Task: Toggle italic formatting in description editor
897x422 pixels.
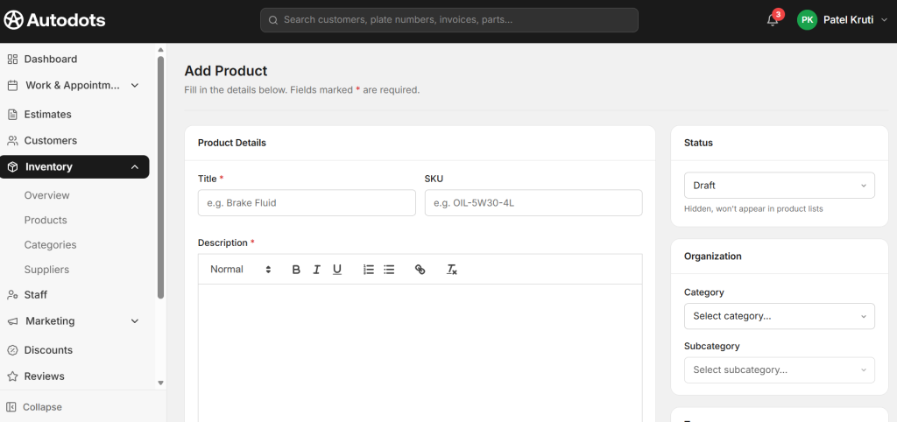Action: pos(316,270)
